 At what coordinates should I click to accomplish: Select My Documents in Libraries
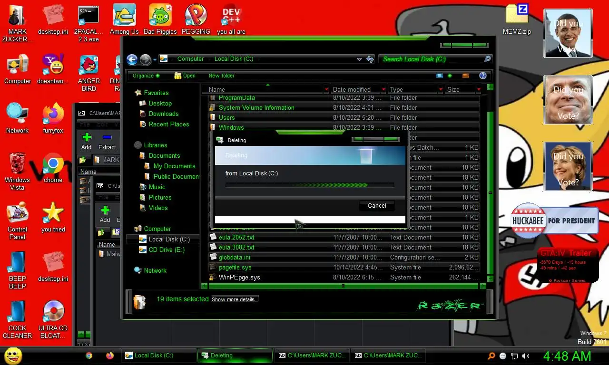point(174,166)
